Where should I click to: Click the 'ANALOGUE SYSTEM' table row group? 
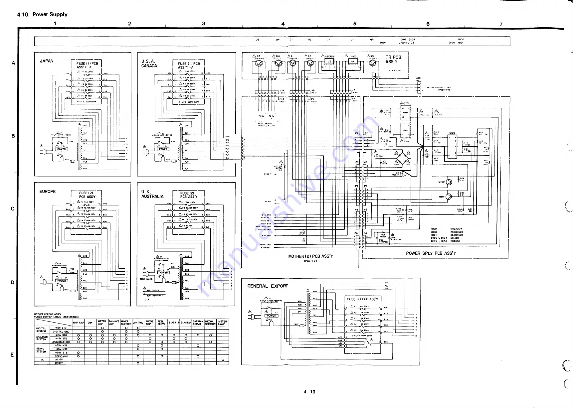click(x=42, y=339)
